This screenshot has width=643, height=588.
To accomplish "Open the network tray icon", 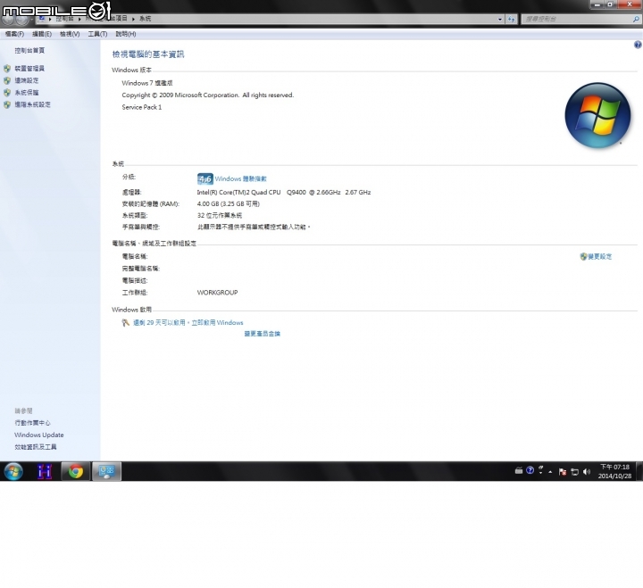I will coord(574,472).
